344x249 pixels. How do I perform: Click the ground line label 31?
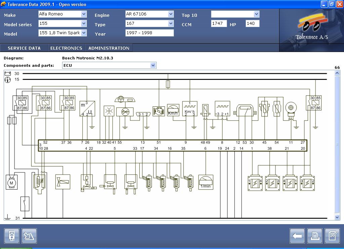[17, 218]
